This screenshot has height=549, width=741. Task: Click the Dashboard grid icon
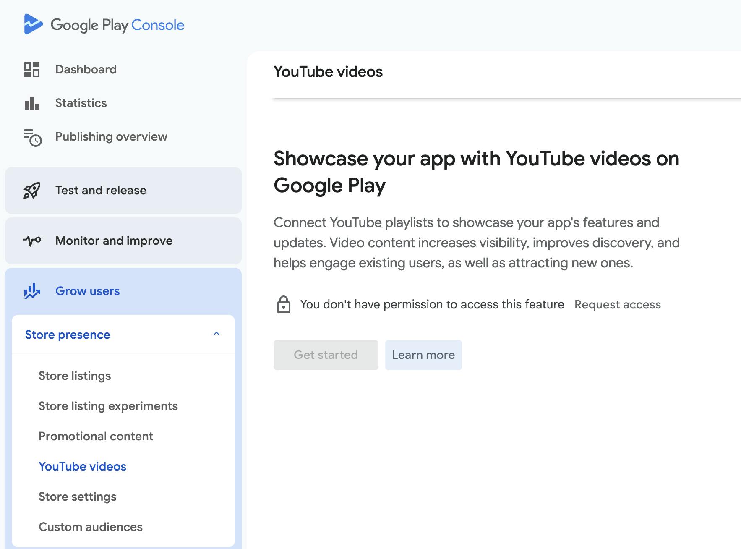(32, 70)
